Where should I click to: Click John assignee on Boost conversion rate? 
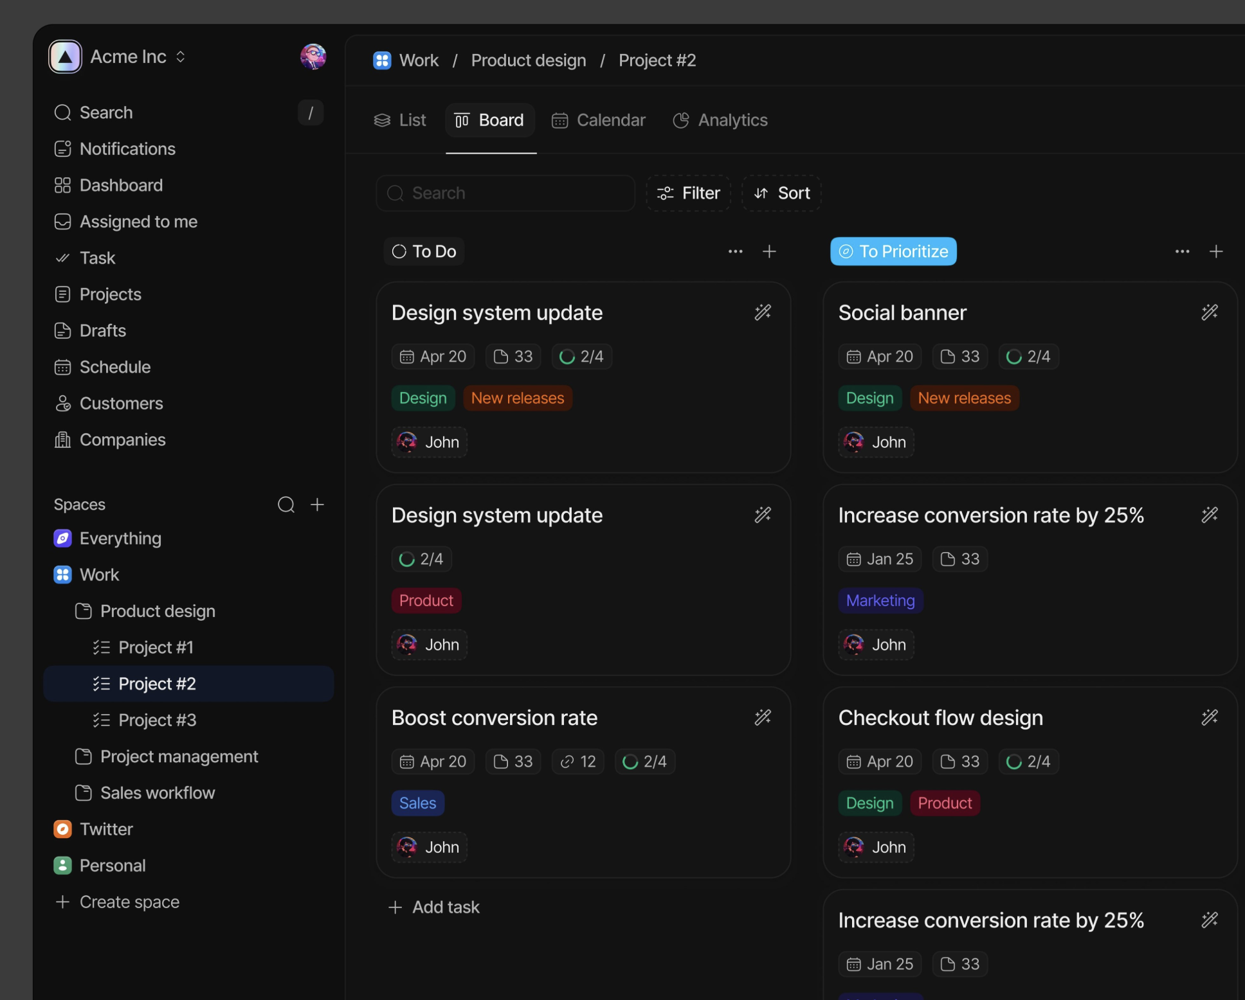429,847
